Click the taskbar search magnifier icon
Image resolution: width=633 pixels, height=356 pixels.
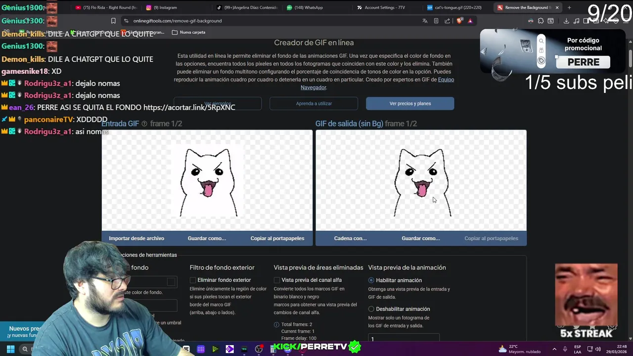25,349
